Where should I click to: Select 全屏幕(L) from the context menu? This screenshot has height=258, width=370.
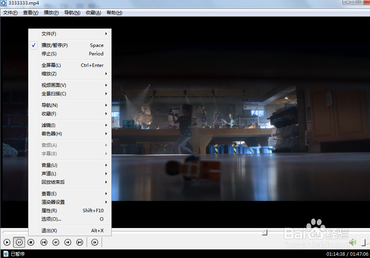pyautogui.click(x=70, y=65)
